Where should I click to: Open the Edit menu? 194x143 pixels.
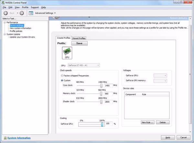[10, 7]
